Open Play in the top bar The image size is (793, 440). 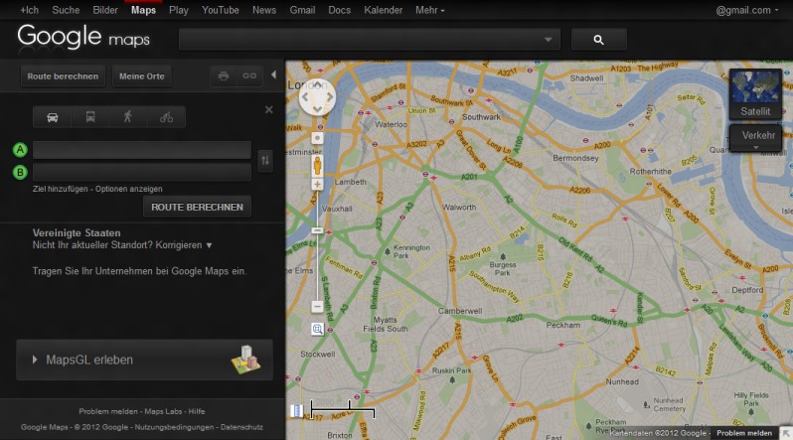(x=179, y=10)
